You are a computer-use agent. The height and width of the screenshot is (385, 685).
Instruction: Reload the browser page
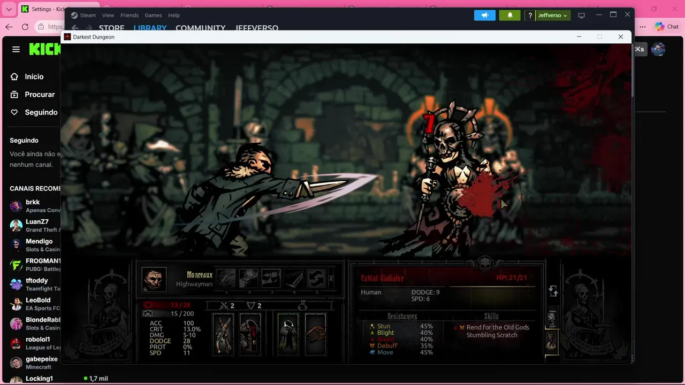coord(25,27)
